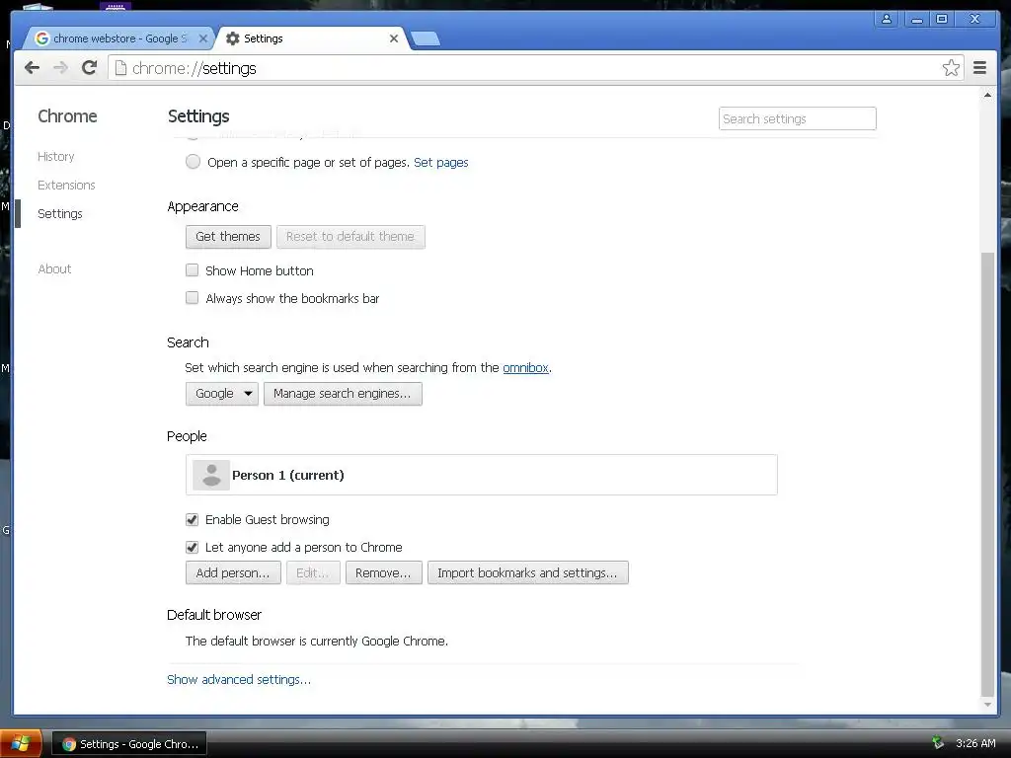The image size is (1011, 758).
Task: Open the people/profile button in title bar
Action: pyautogui.click(x=887, y=19)
